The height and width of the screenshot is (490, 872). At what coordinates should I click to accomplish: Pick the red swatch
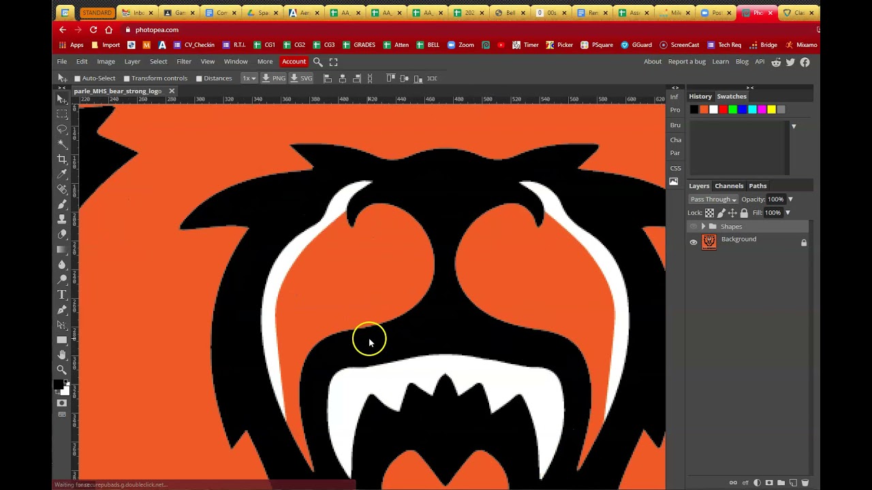[x=723, y=110]
